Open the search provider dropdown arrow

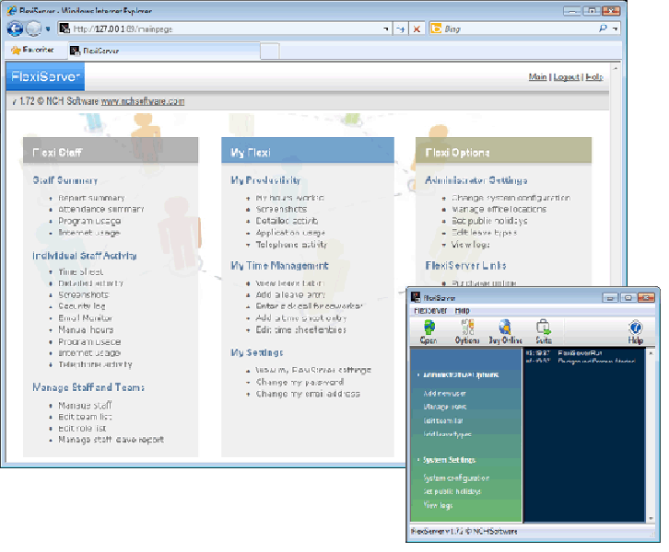point(616,29)
